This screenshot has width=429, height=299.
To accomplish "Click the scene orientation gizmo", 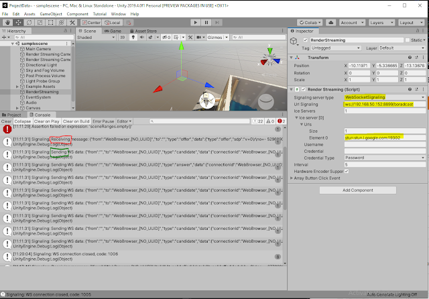I will click(270, 58).
